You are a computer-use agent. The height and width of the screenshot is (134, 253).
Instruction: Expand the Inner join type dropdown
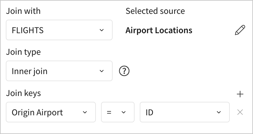(59, 71)
